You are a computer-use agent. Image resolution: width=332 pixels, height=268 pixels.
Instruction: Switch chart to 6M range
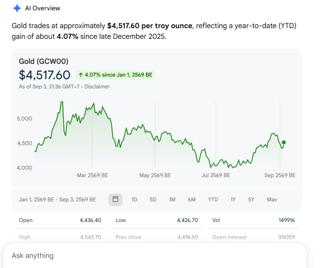tap(192, 200)
